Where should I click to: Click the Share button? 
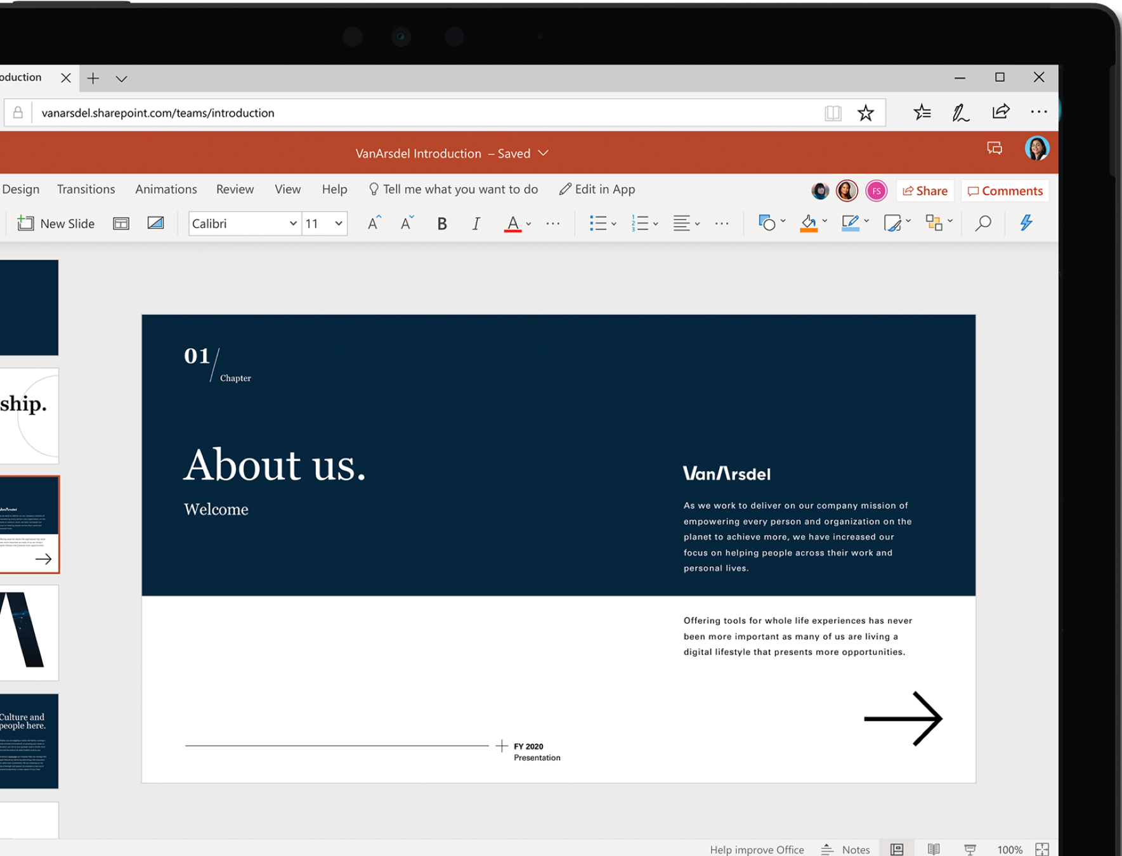click(925, 190)
